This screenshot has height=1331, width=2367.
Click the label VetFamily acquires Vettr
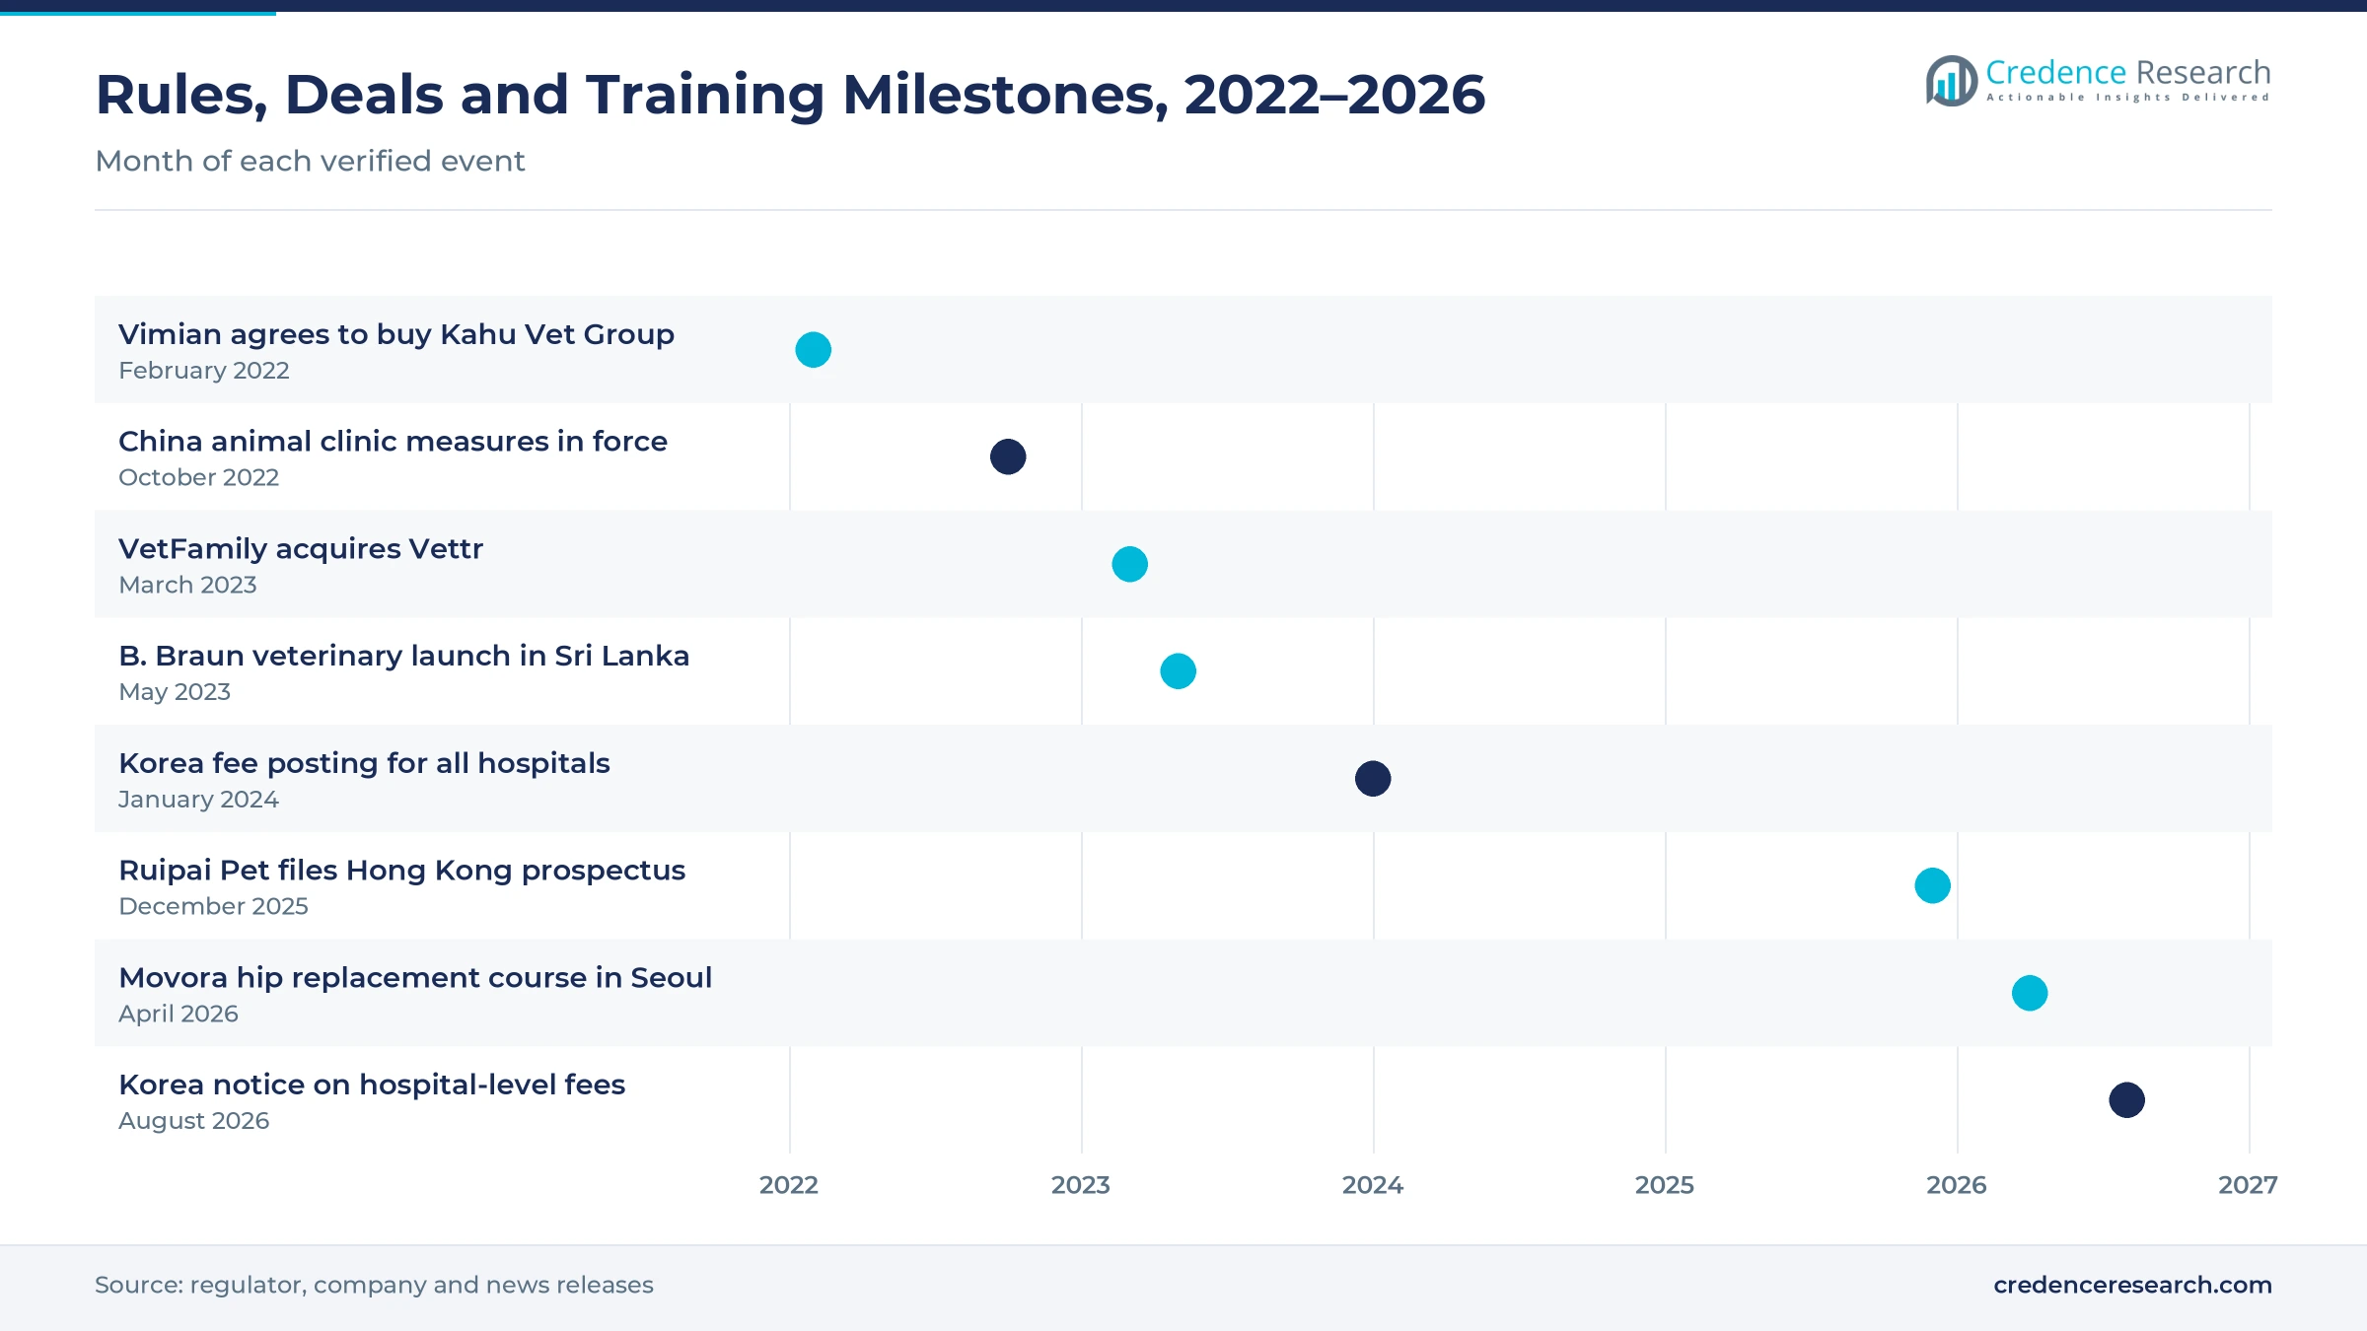(301, 549)
